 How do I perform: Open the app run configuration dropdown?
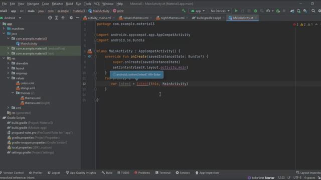tap(198, 11)
